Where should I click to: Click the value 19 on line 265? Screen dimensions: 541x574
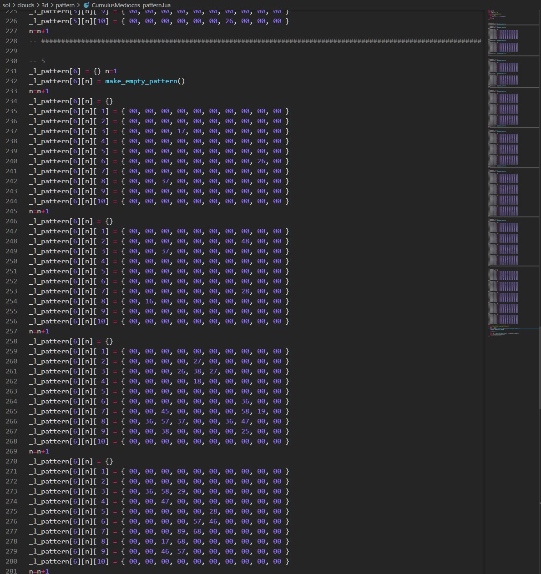(x=261, y=411)
